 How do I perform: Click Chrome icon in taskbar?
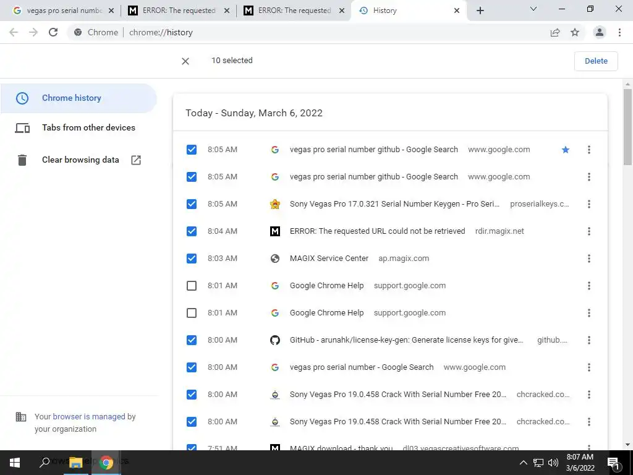point(106,463)
